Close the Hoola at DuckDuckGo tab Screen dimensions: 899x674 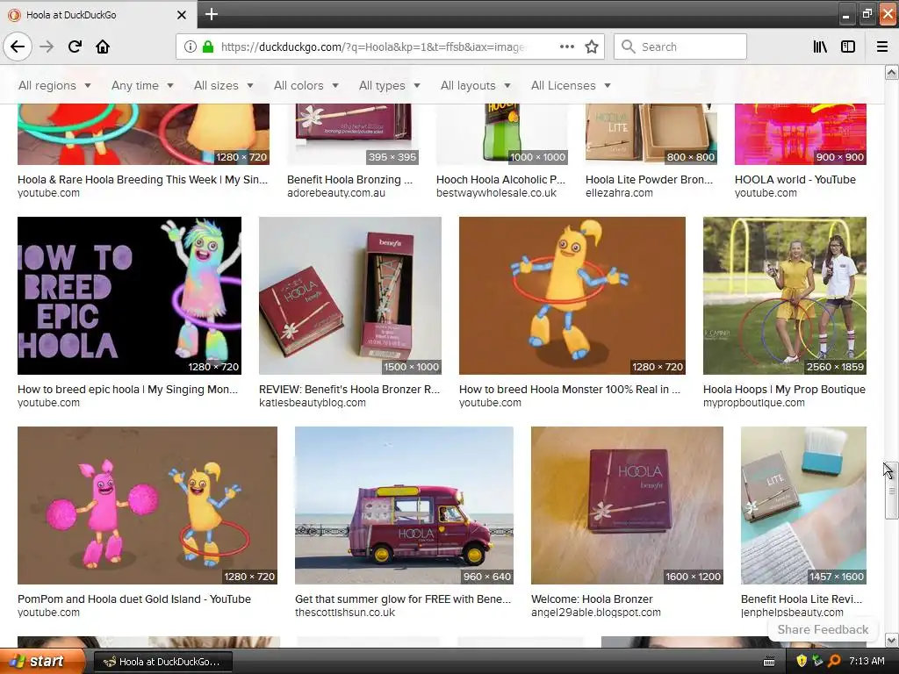tap(181, 15)
